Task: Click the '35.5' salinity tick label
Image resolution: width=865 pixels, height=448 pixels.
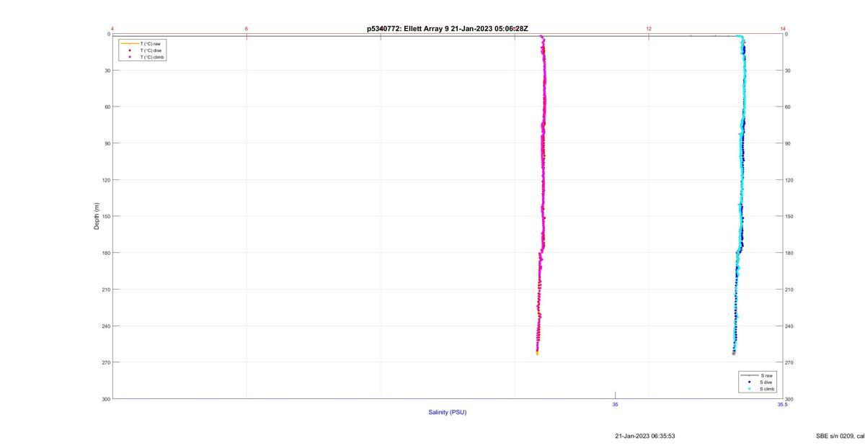Action: [782, 405]
